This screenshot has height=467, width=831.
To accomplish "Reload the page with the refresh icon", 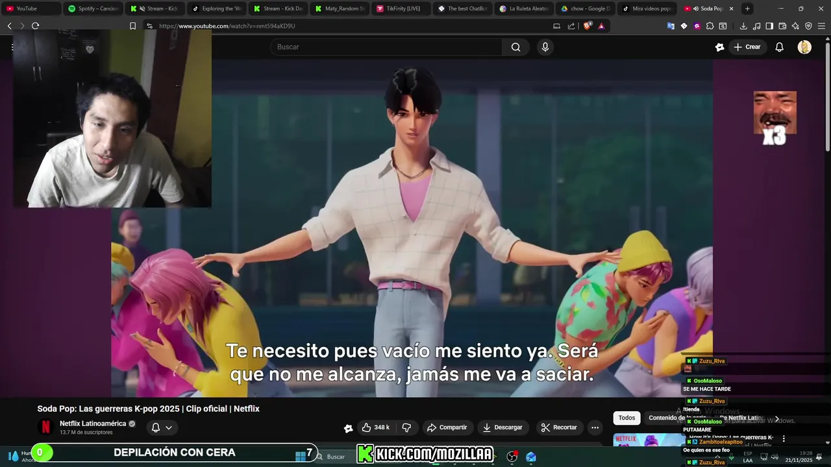I will [35, 26].
